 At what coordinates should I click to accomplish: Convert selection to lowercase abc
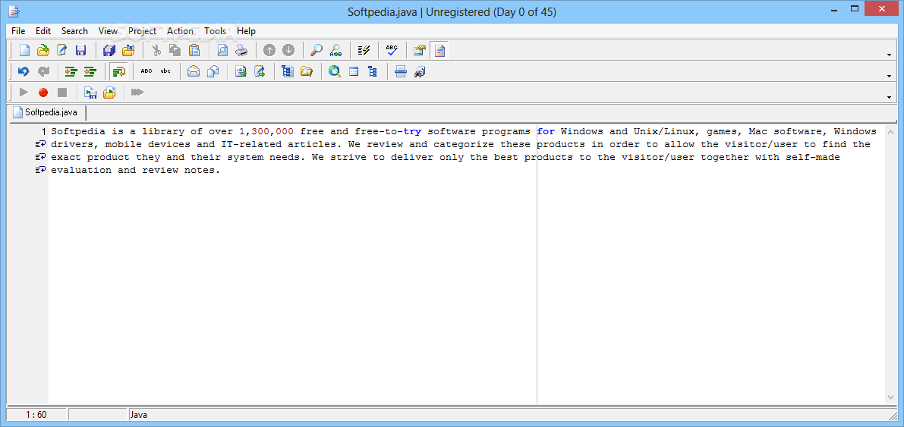[165, 71]
